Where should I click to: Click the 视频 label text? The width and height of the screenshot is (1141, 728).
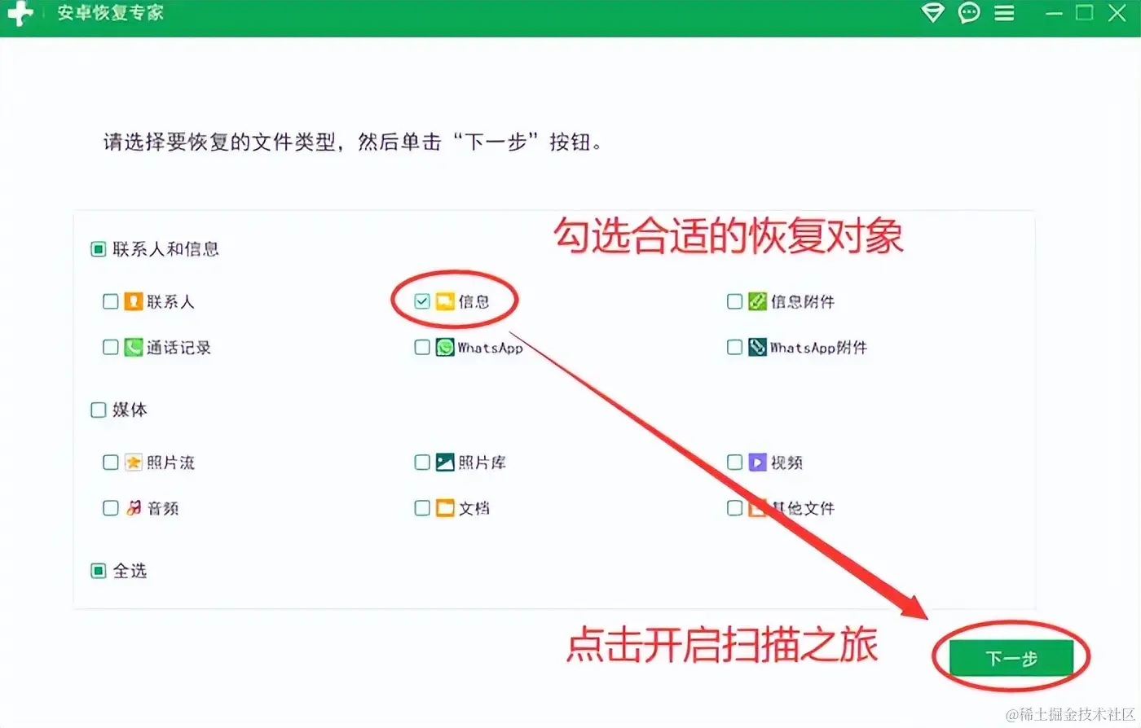[786, 463]
